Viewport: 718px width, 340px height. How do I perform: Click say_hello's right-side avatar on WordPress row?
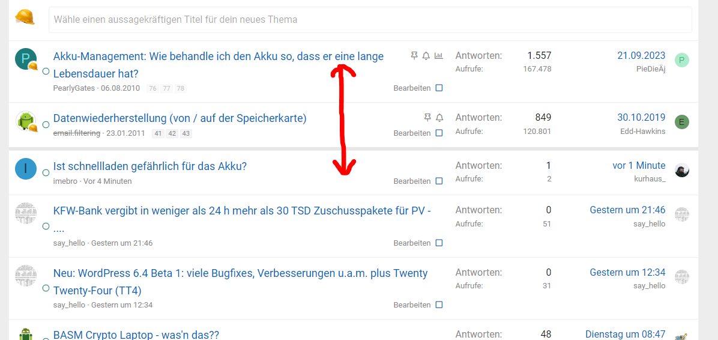pyautogui.click(x=682, y=277)
